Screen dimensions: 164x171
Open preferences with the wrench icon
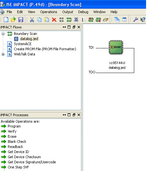(135, 20)
